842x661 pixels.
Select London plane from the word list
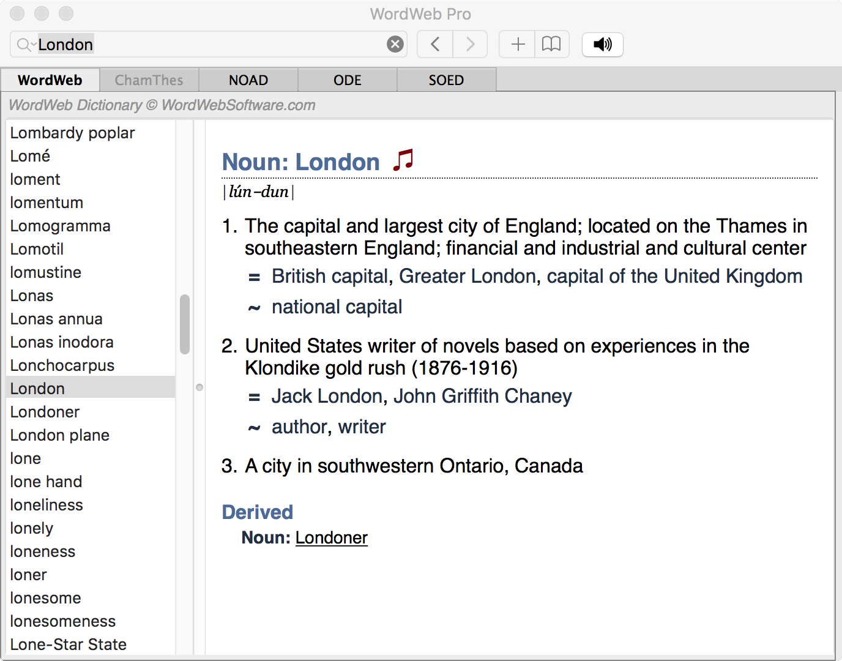[x=59, y=435]
